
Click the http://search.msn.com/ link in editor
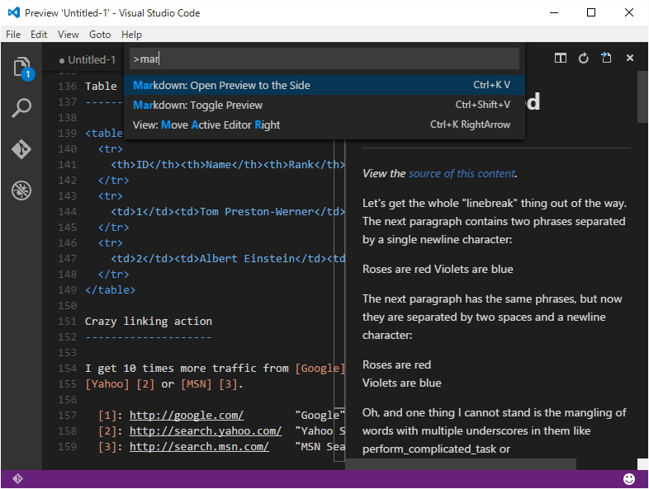click(199, 446)
